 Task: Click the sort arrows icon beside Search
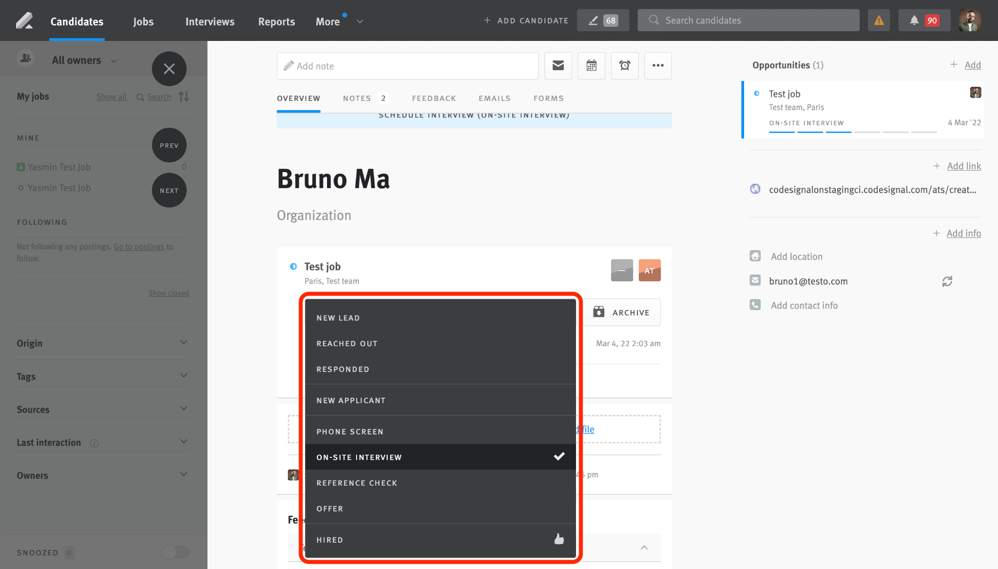(184, 97)
